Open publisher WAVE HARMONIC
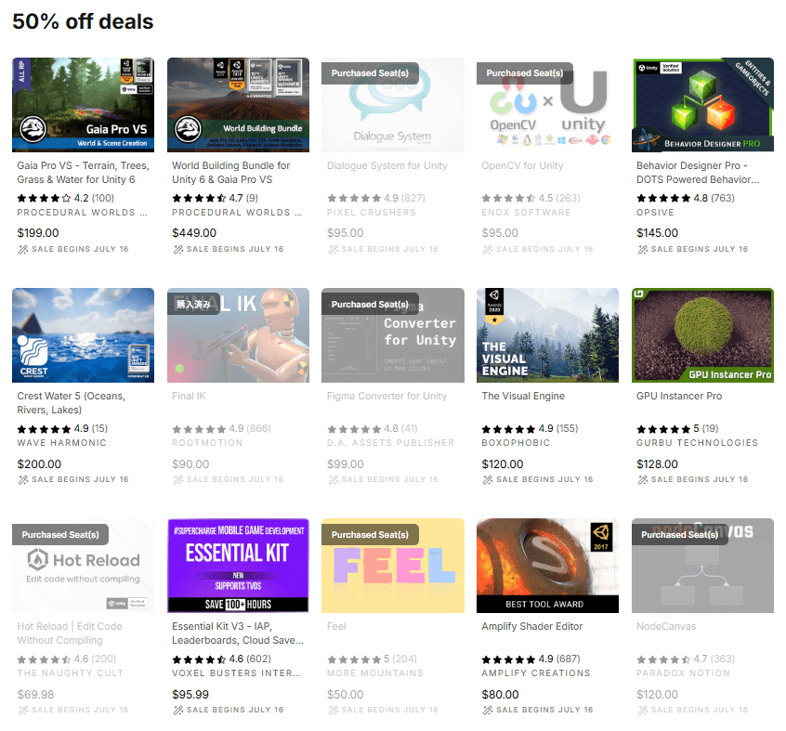This screenshot has width=786, height=731. pyautogui.click(x=61, y=443)
